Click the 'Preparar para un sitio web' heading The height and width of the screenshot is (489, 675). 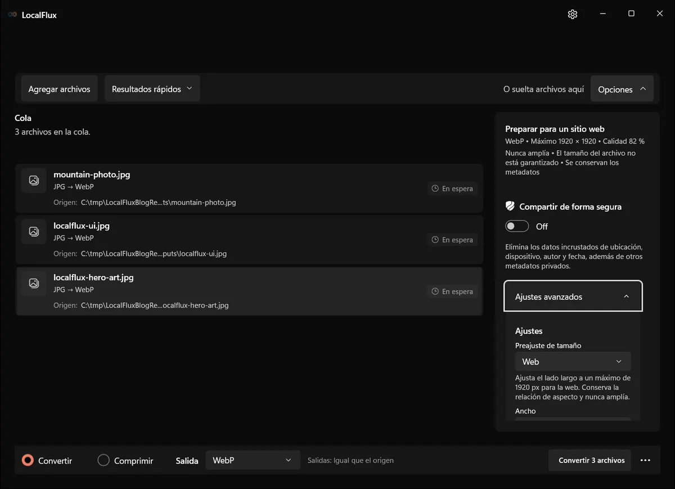[x=555, y=129]
